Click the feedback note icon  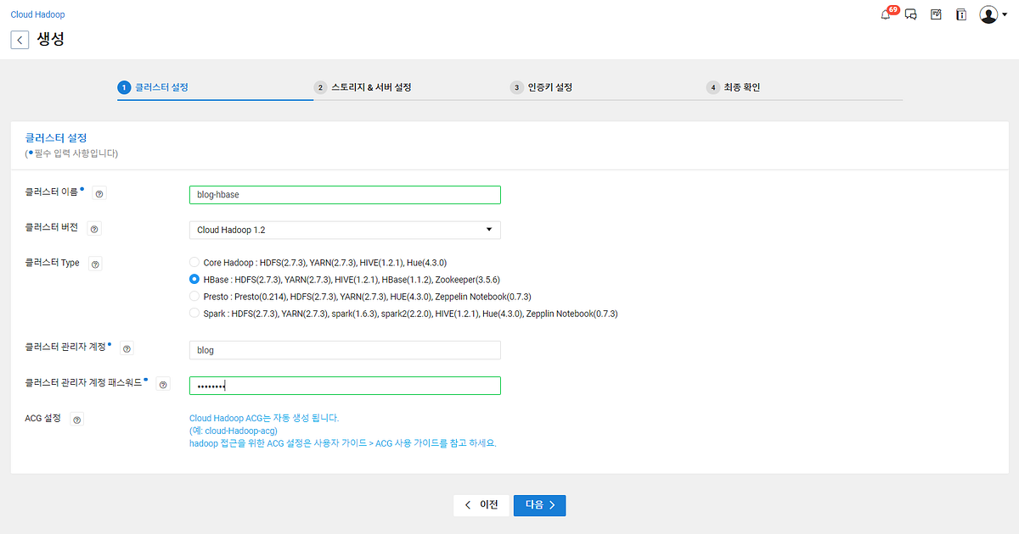pyautogui.click(x=936, y=14)
